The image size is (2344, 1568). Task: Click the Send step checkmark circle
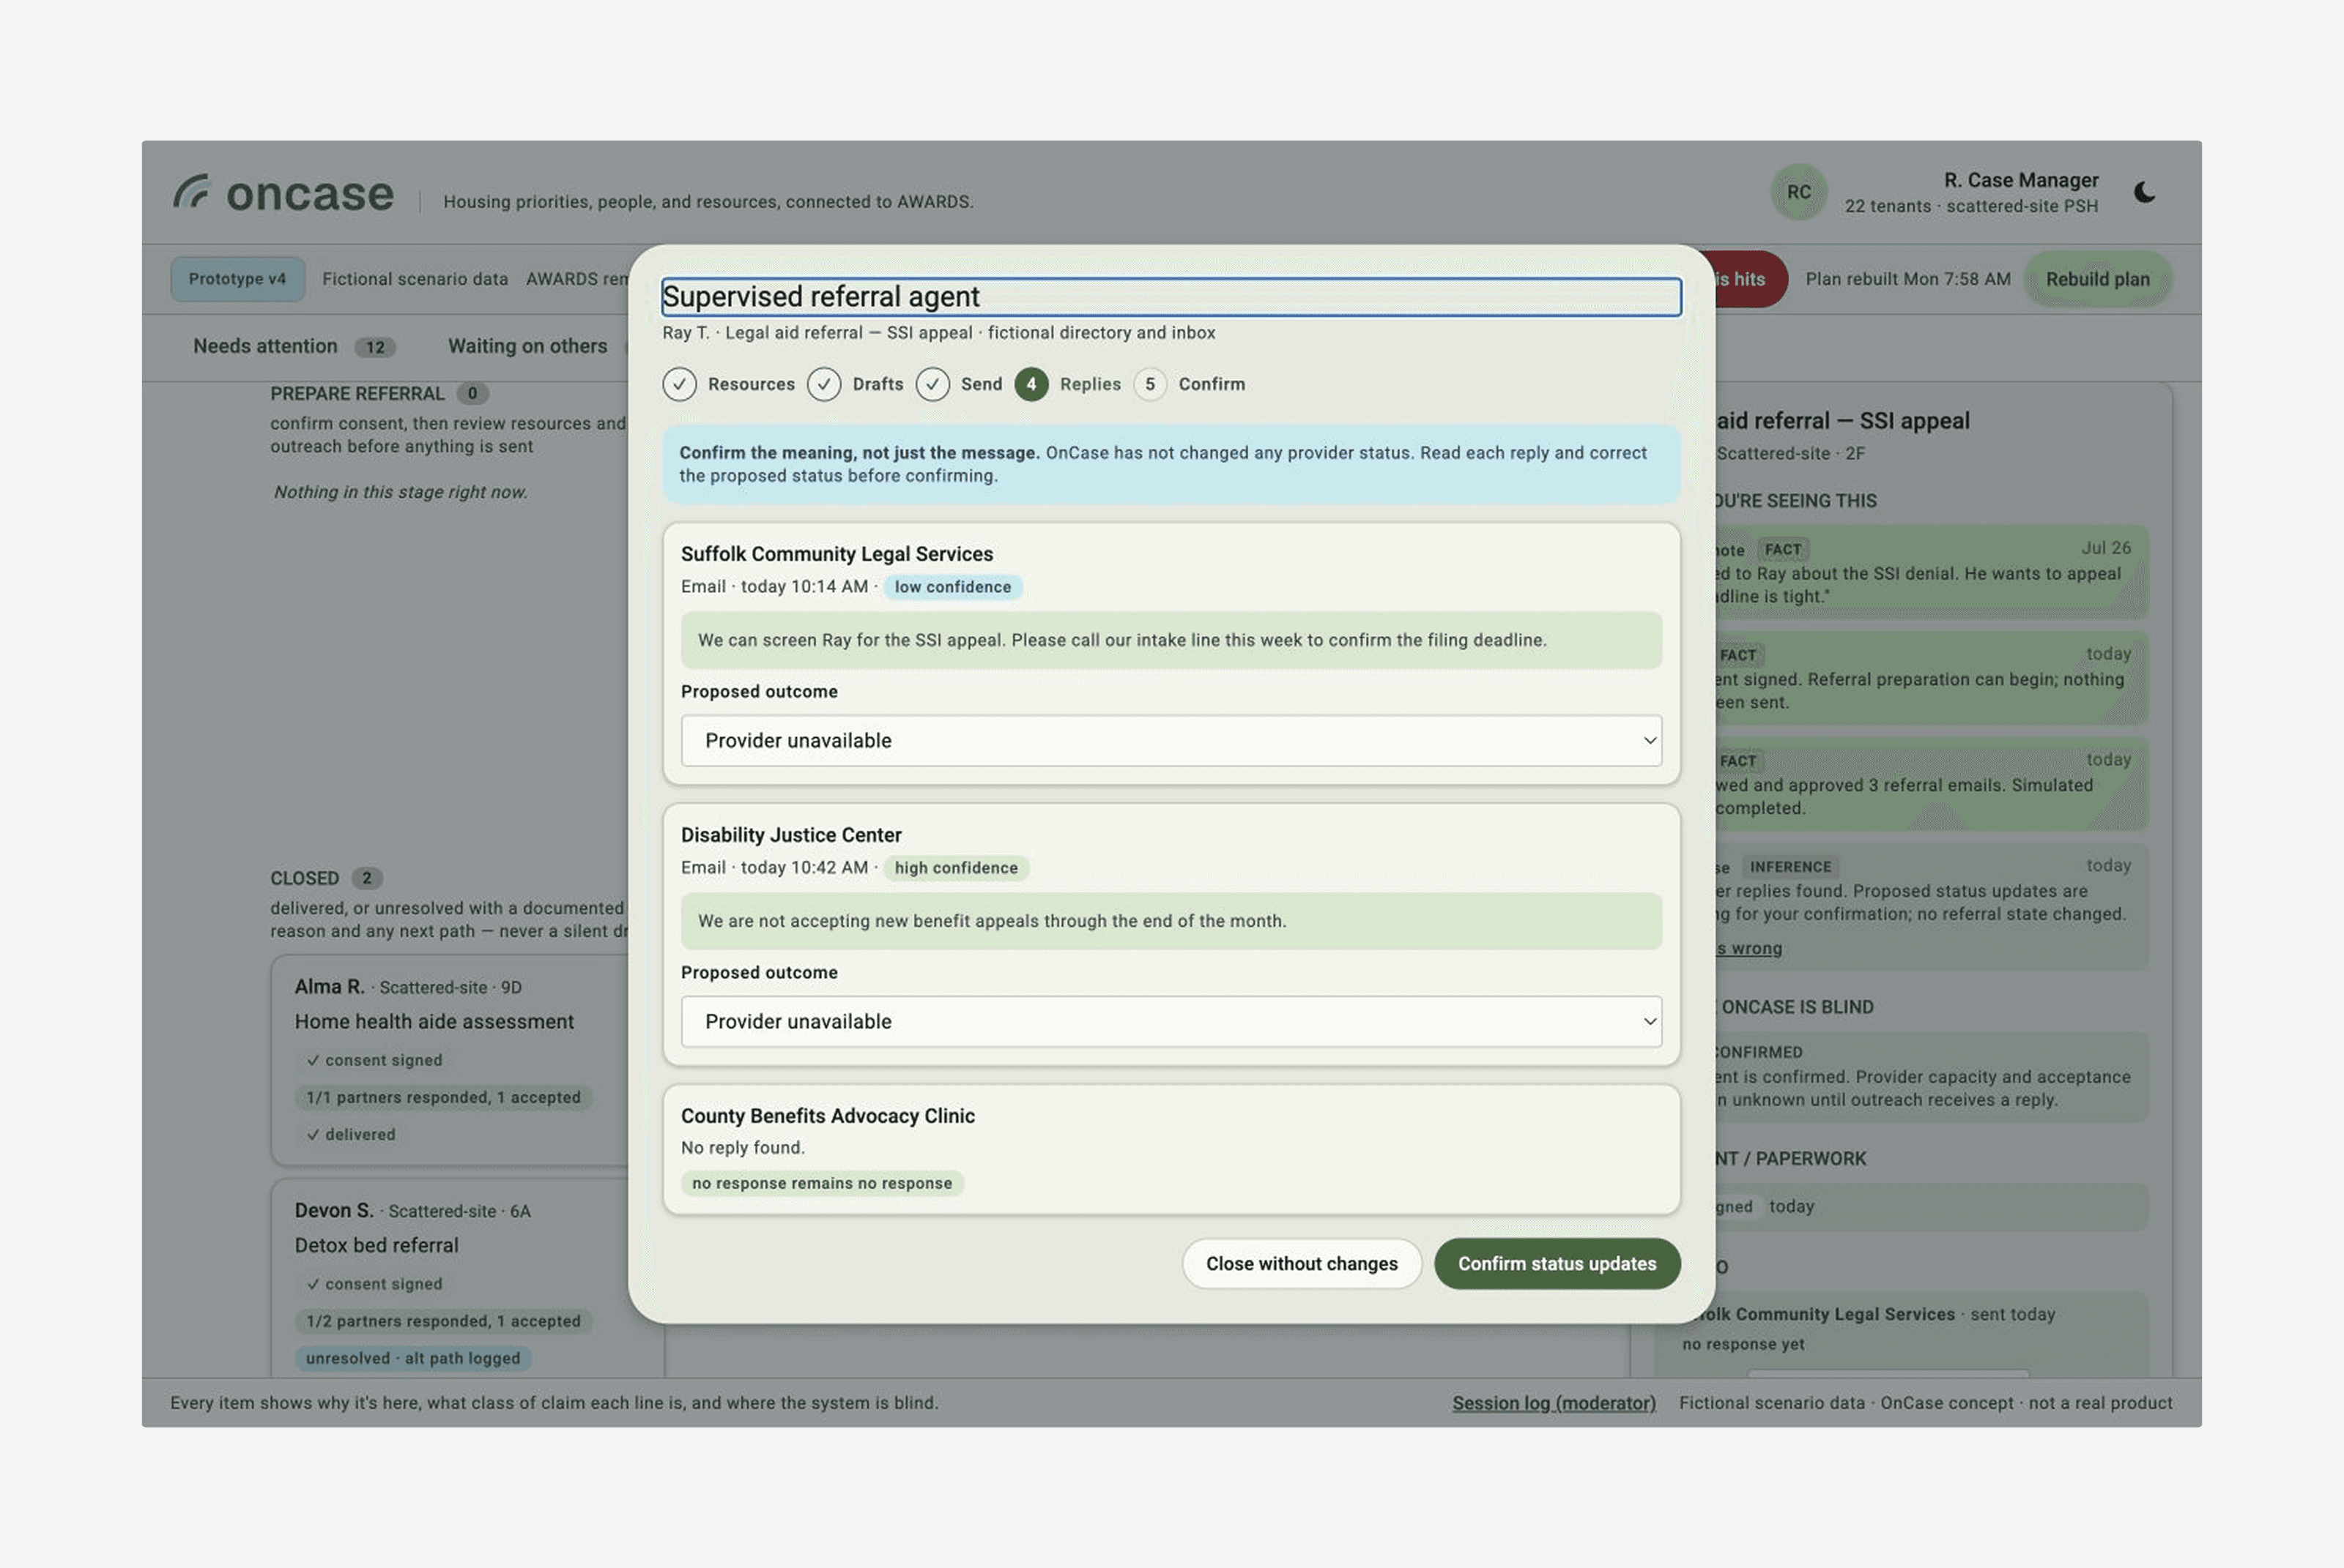point(932,384)
